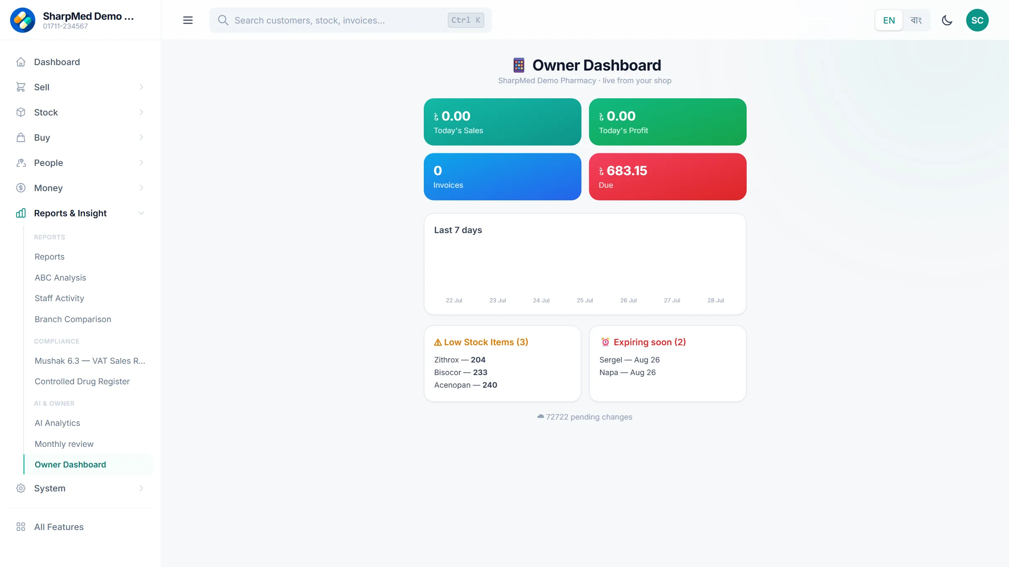Viewport: 1009px width, 567px height.
Task: Click the search magnifier icon
Action: (223, 20)
